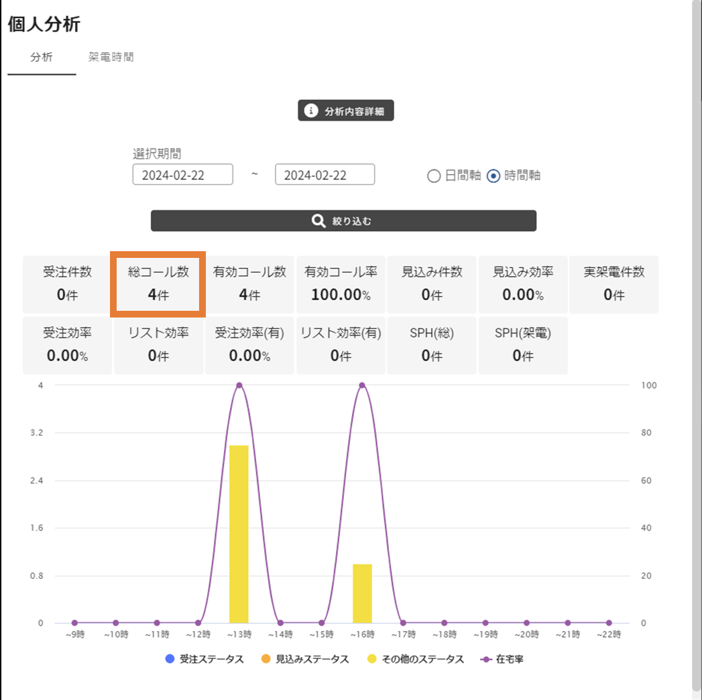
Task: Toggle the yellow その他のステータス legend marker
Action: 371,659
